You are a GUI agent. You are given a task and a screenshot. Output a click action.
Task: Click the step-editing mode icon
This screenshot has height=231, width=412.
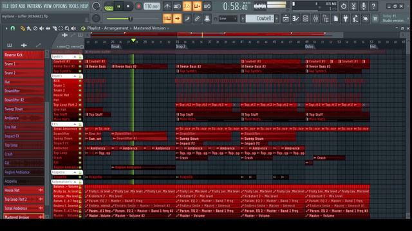[x=187, y=19]
